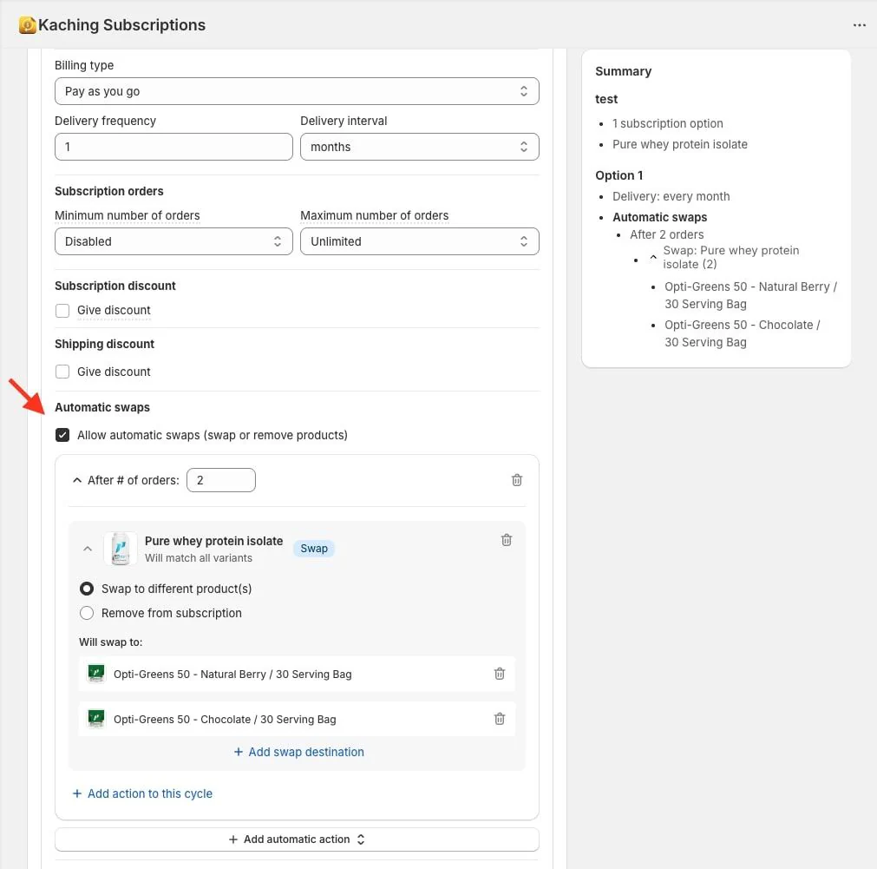Select the Remove from subscription radio option
This screenshot has width=877, height=869.
click(87, 613)
